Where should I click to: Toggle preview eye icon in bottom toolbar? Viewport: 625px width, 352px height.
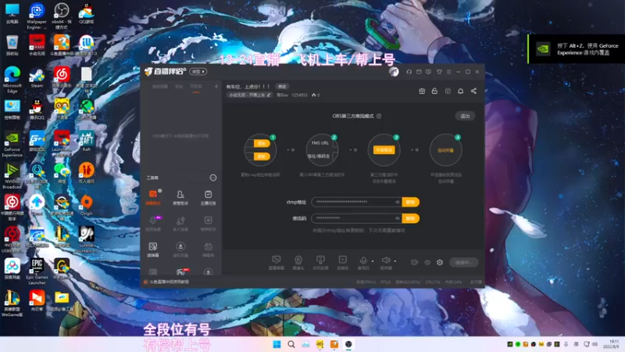click(427, 262)
